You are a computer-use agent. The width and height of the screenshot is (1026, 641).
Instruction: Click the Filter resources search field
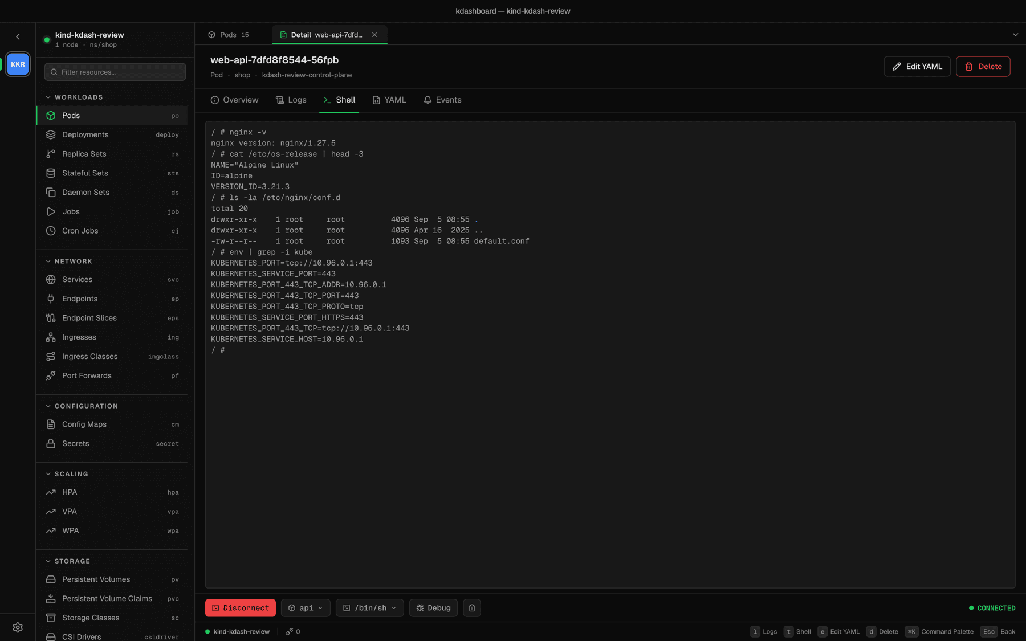[115, 72]
